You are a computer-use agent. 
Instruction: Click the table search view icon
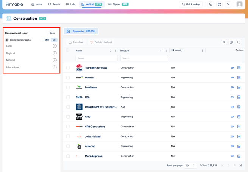224,42
